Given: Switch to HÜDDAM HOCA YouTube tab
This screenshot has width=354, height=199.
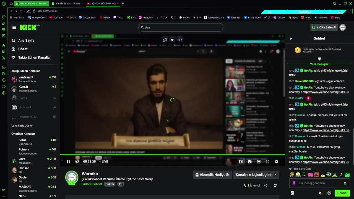Looking at the screenshot, I should [x=103, y=4].
